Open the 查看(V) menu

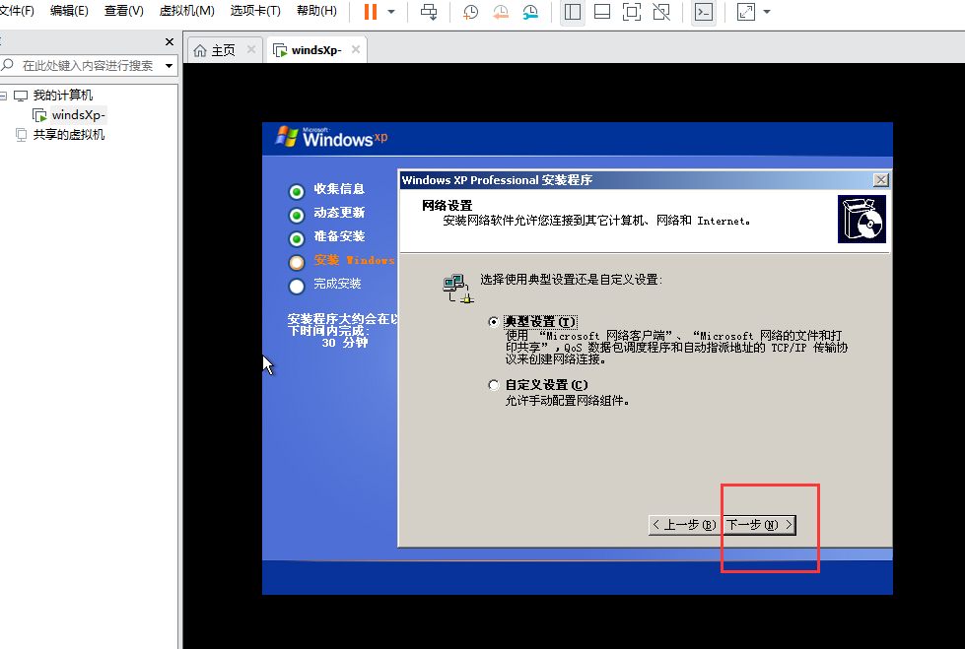(123, 11)
